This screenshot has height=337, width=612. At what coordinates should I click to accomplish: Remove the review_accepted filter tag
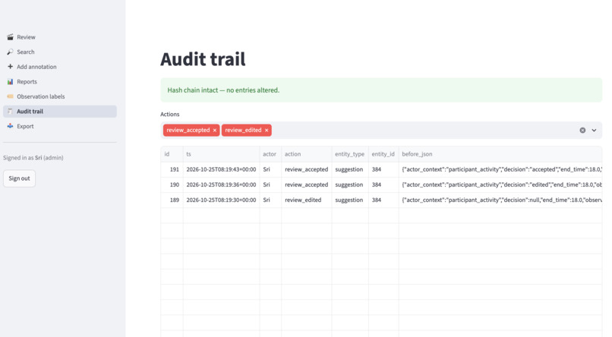pos(215,131)
